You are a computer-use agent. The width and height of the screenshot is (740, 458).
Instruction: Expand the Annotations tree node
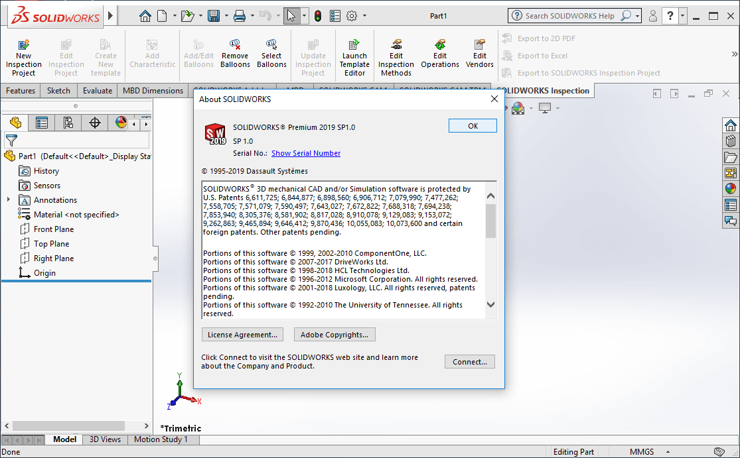coord(8,200)
